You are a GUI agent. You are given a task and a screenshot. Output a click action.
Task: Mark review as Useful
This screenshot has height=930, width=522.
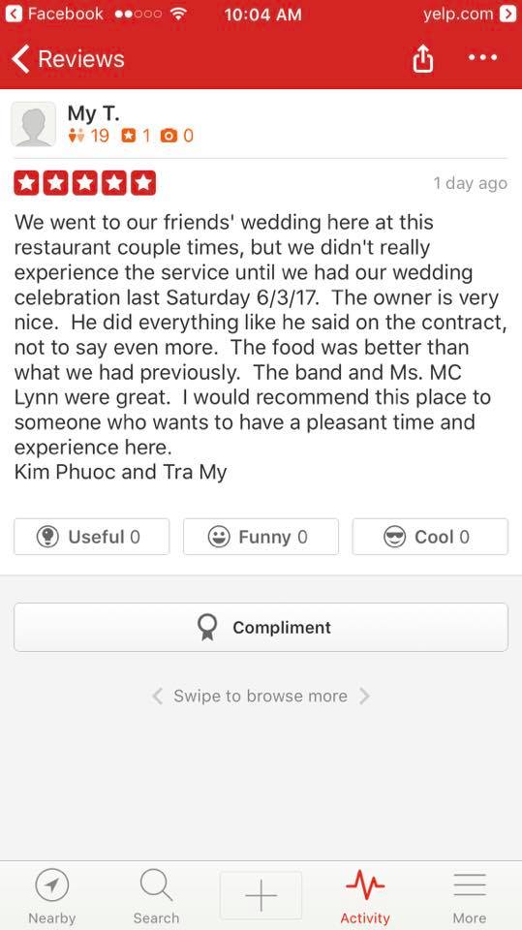coord(91,537)
